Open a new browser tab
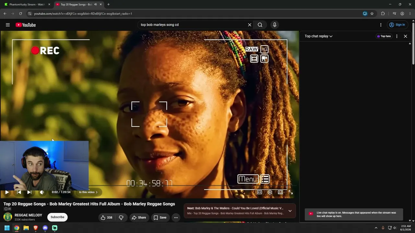415x233 pixels. point(108,5)
